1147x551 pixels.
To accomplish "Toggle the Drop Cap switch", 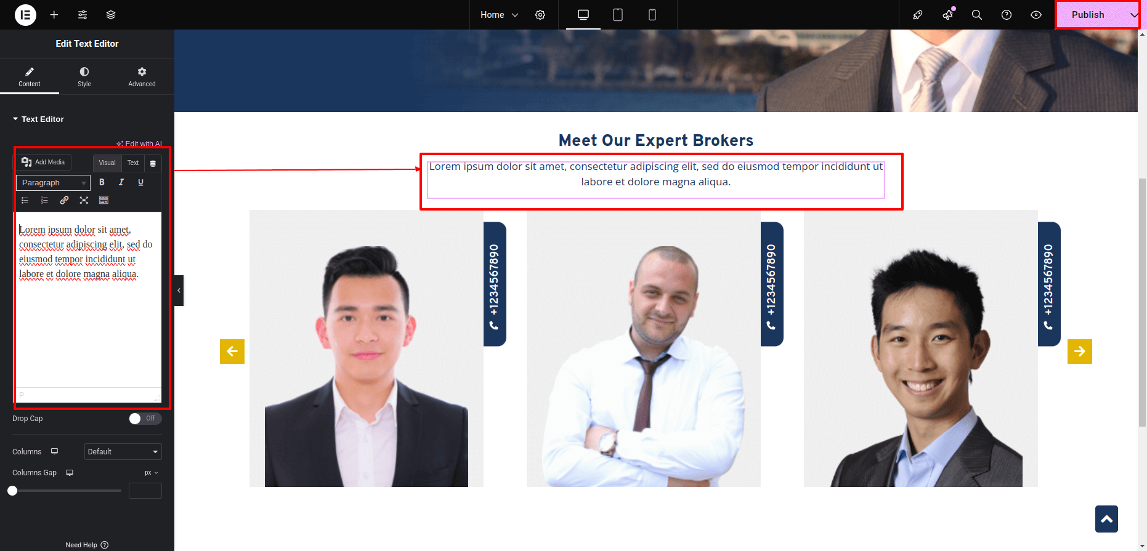I will pos(145,419).
